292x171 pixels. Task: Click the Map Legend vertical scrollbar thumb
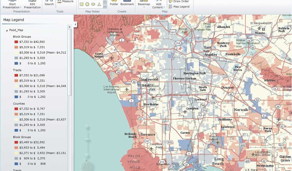[70, 62]
